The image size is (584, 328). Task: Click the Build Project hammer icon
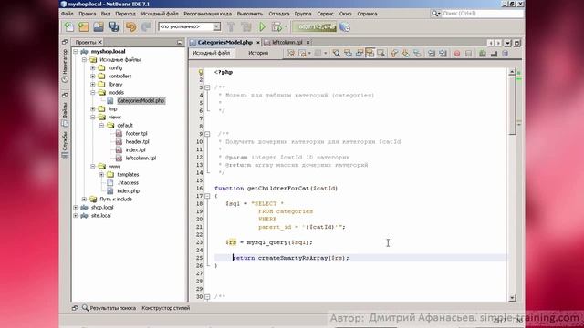click(231, 26)
